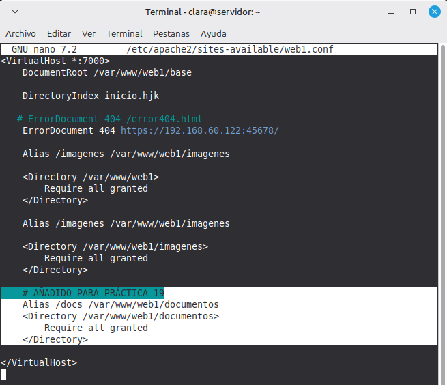Click the ErrorDocument https URL link
The width and height of the screenshot is (447, 385).
click(199, 130)
